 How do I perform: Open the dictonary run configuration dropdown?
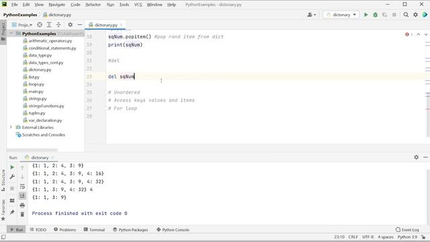341,15
